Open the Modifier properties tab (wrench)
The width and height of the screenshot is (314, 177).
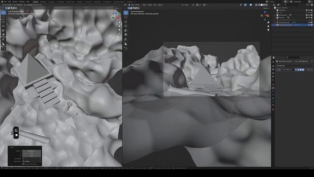[273, 88]
